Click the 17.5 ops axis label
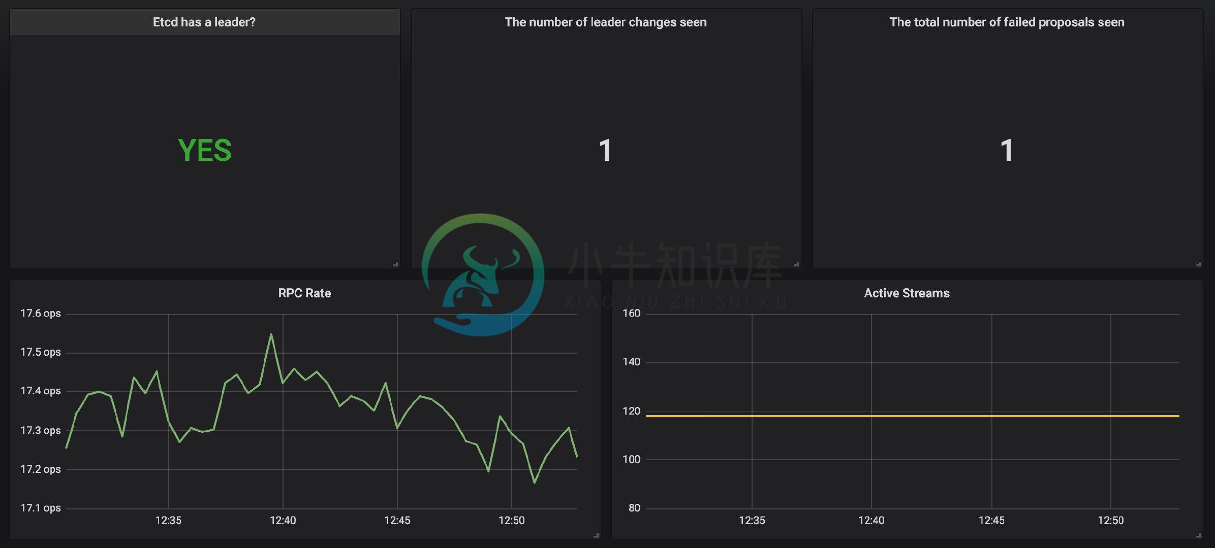Screen dimensions: 1215x548 click(41, 352)
